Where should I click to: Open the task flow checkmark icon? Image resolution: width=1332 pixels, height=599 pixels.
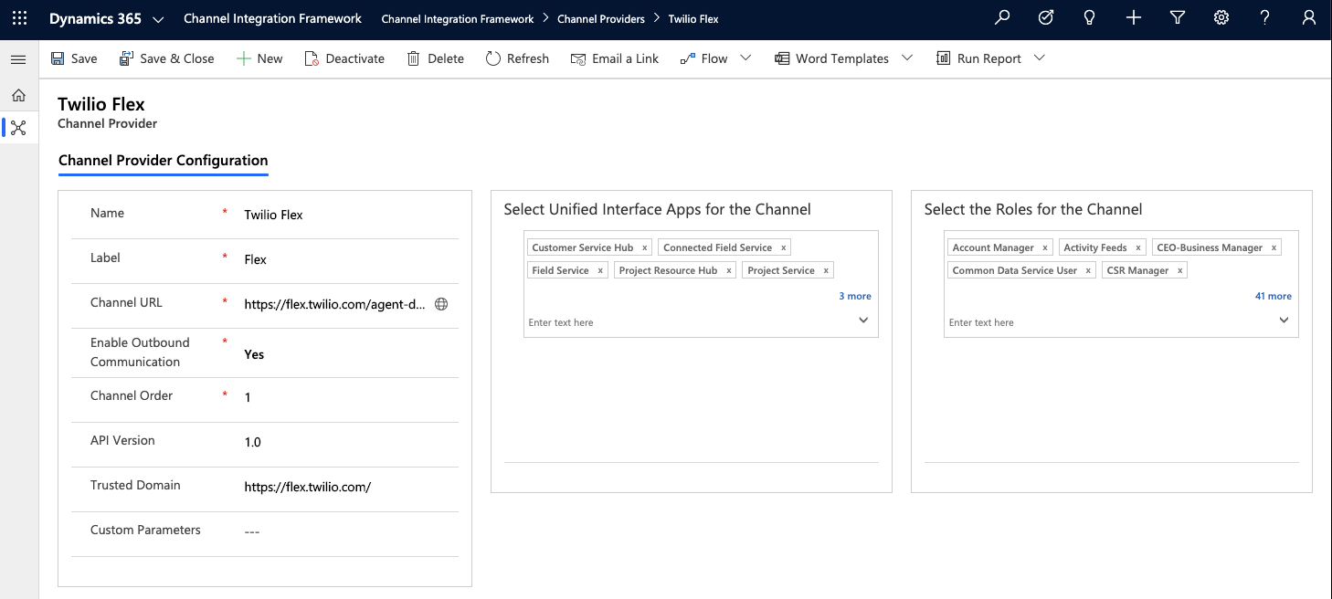(1046, 18)
